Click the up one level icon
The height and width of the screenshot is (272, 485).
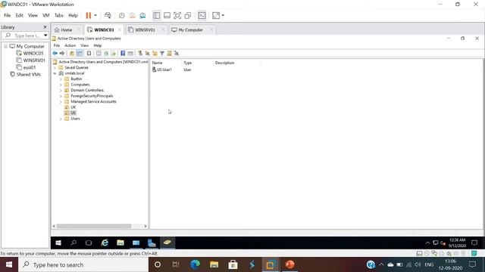[x=72, y=54]
